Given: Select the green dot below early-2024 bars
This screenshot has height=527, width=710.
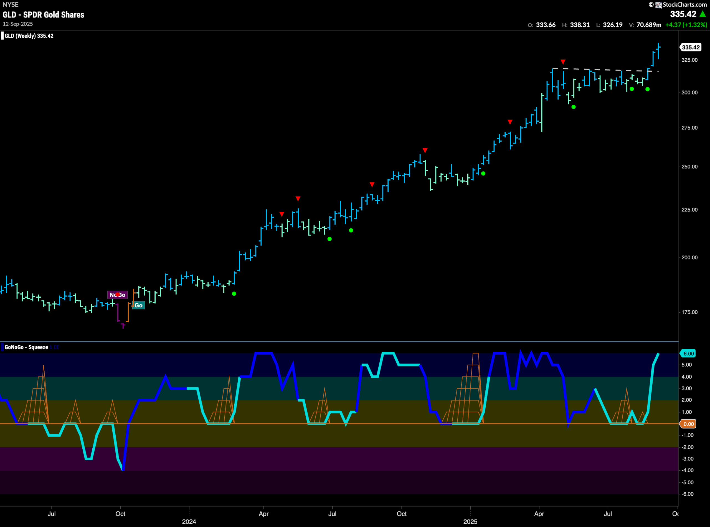Looking at the screenshot, I should [x=234, y=294].
